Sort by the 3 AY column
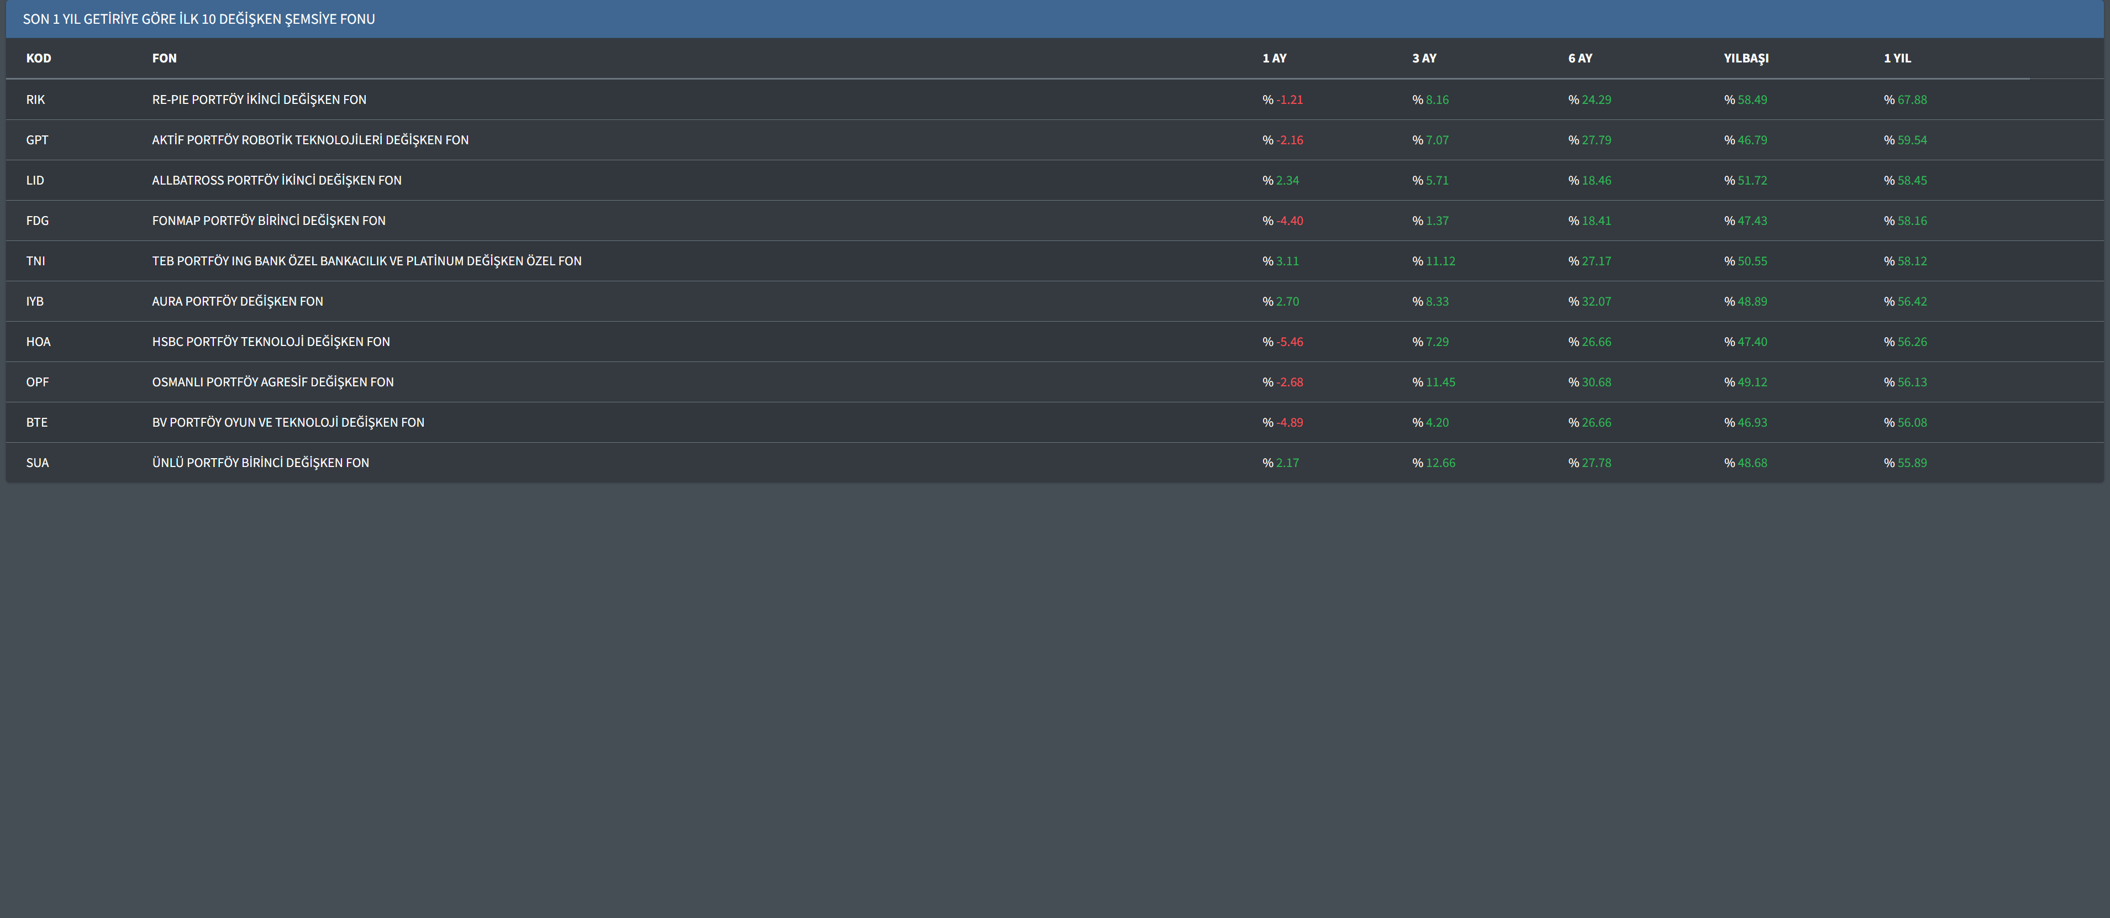The width and height of the screenshot is (2110, 918). (x=1424, y=58)
